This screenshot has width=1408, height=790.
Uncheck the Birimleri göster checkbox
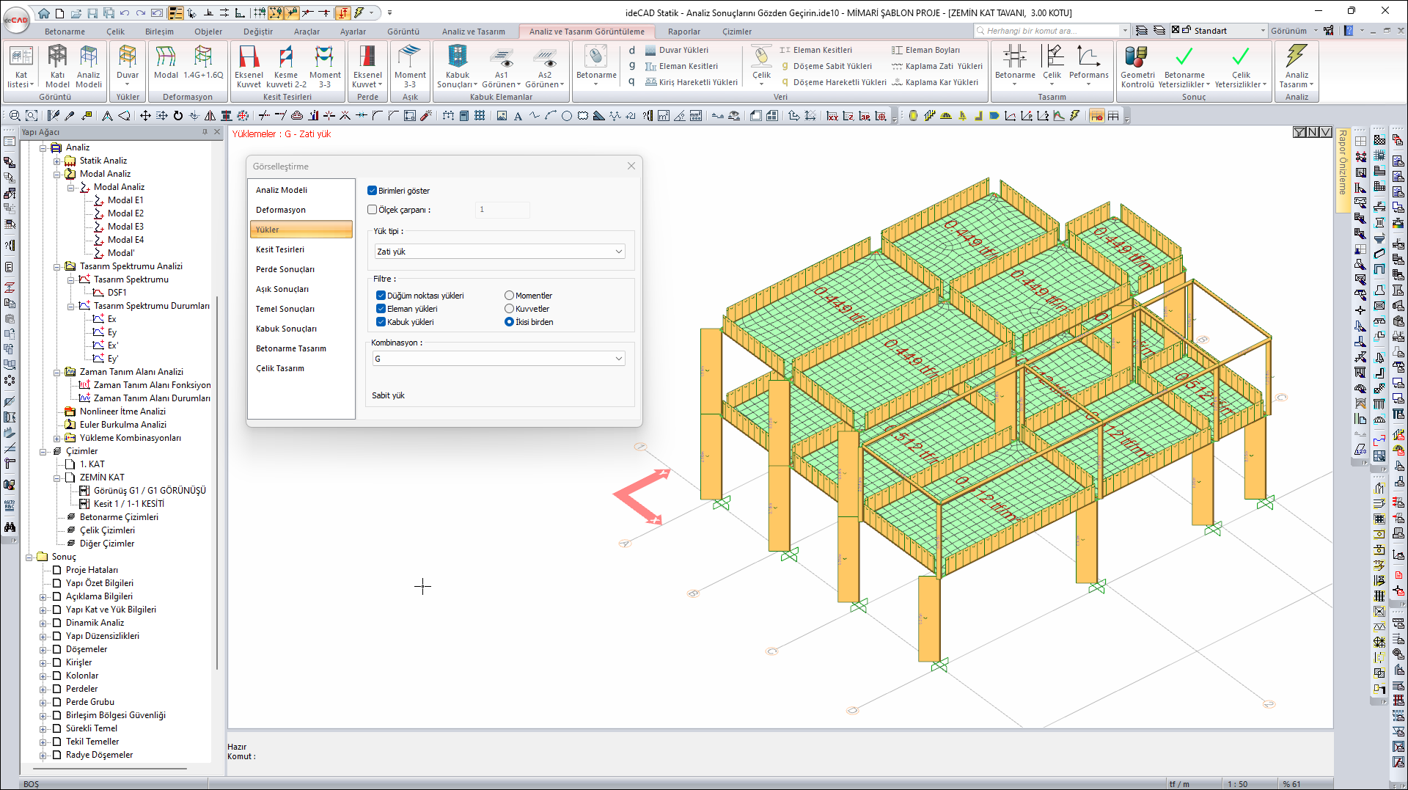pos(373,191)
